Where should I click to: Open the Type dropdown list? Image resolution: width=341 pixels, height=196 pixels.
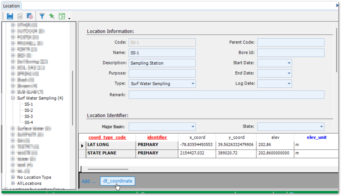pos(193,84)
